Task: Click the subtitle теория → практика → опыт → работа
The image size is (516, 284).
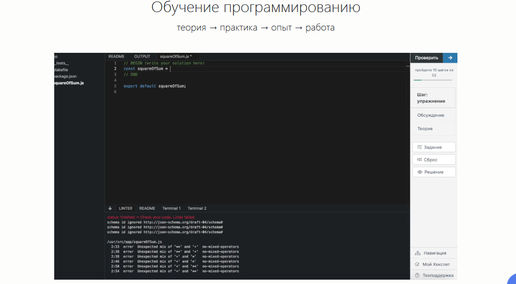Action: (256, 27)
